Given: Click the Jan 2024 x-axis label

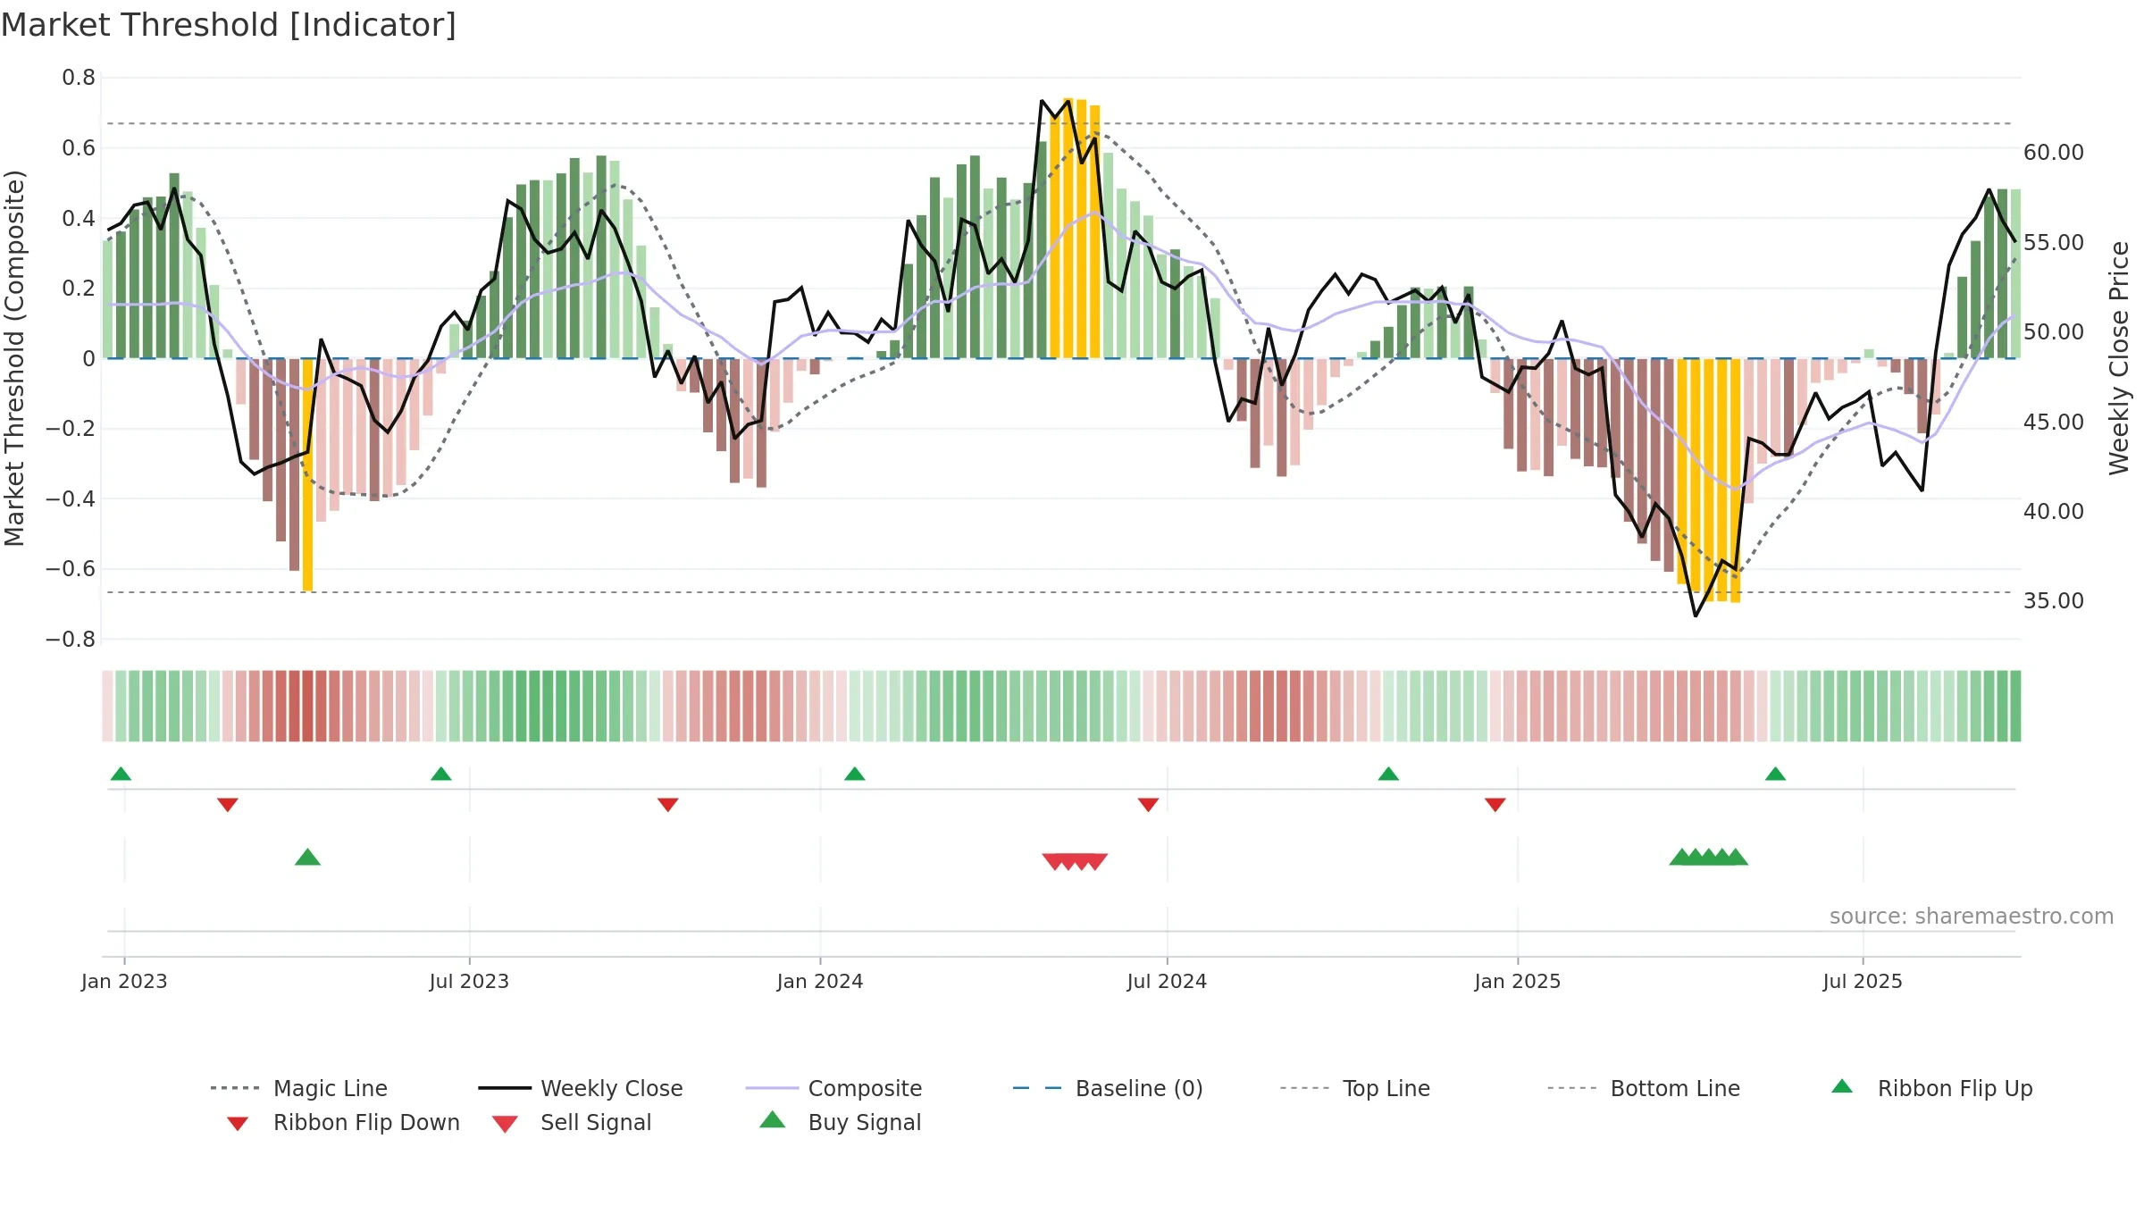Looking at the screenshot, I should click(820, 981).
